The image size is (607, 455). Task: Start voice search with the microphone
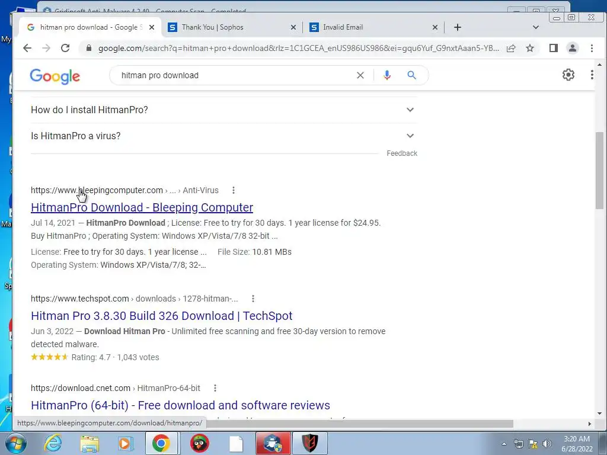(386, 75)
